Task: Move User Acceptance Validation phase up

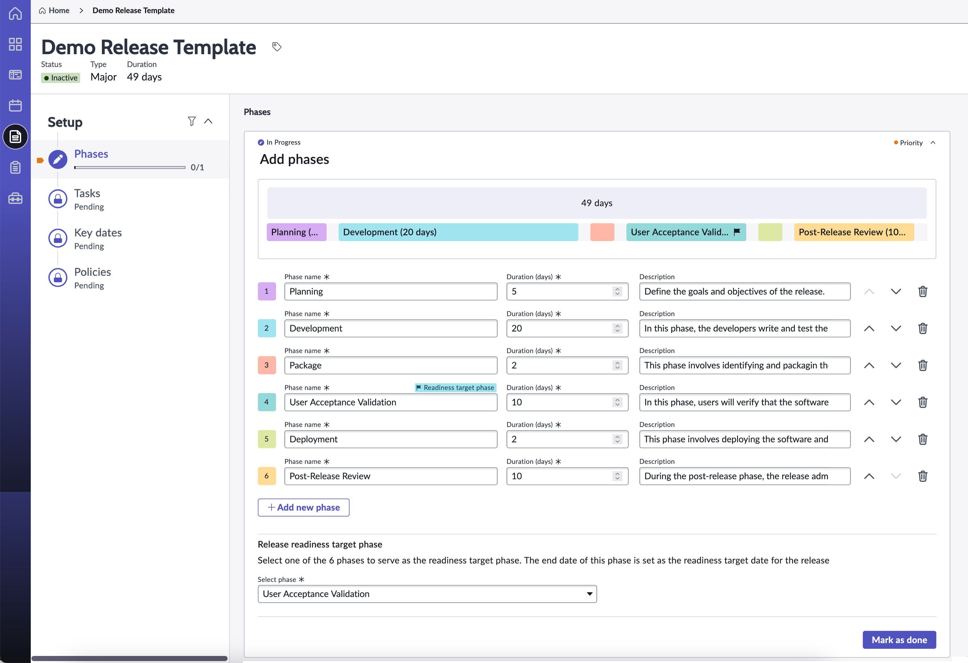Action: tap(869, 402)
